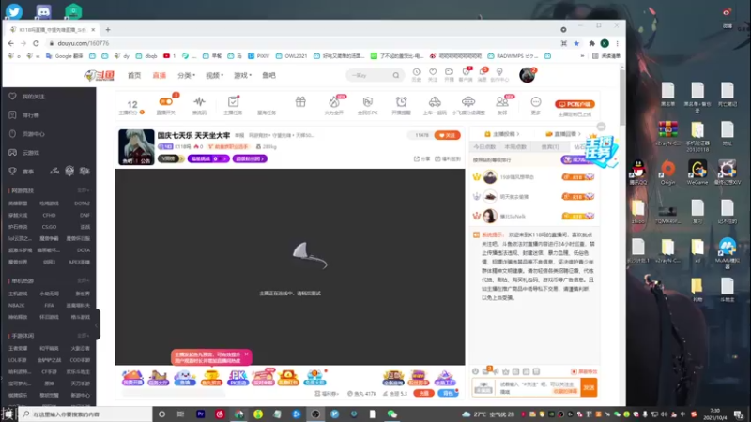Switch to the 贵宾(1) tab
The height and width of the screenshot is (422, 751).
(x=550, y=147)
